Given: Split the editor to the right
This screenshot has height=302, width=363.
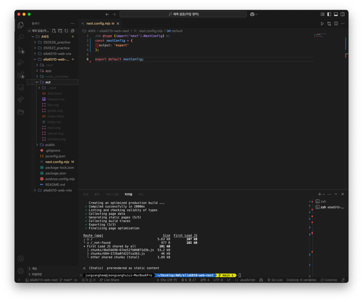Looking at the screenshot, I should (336, 24).
